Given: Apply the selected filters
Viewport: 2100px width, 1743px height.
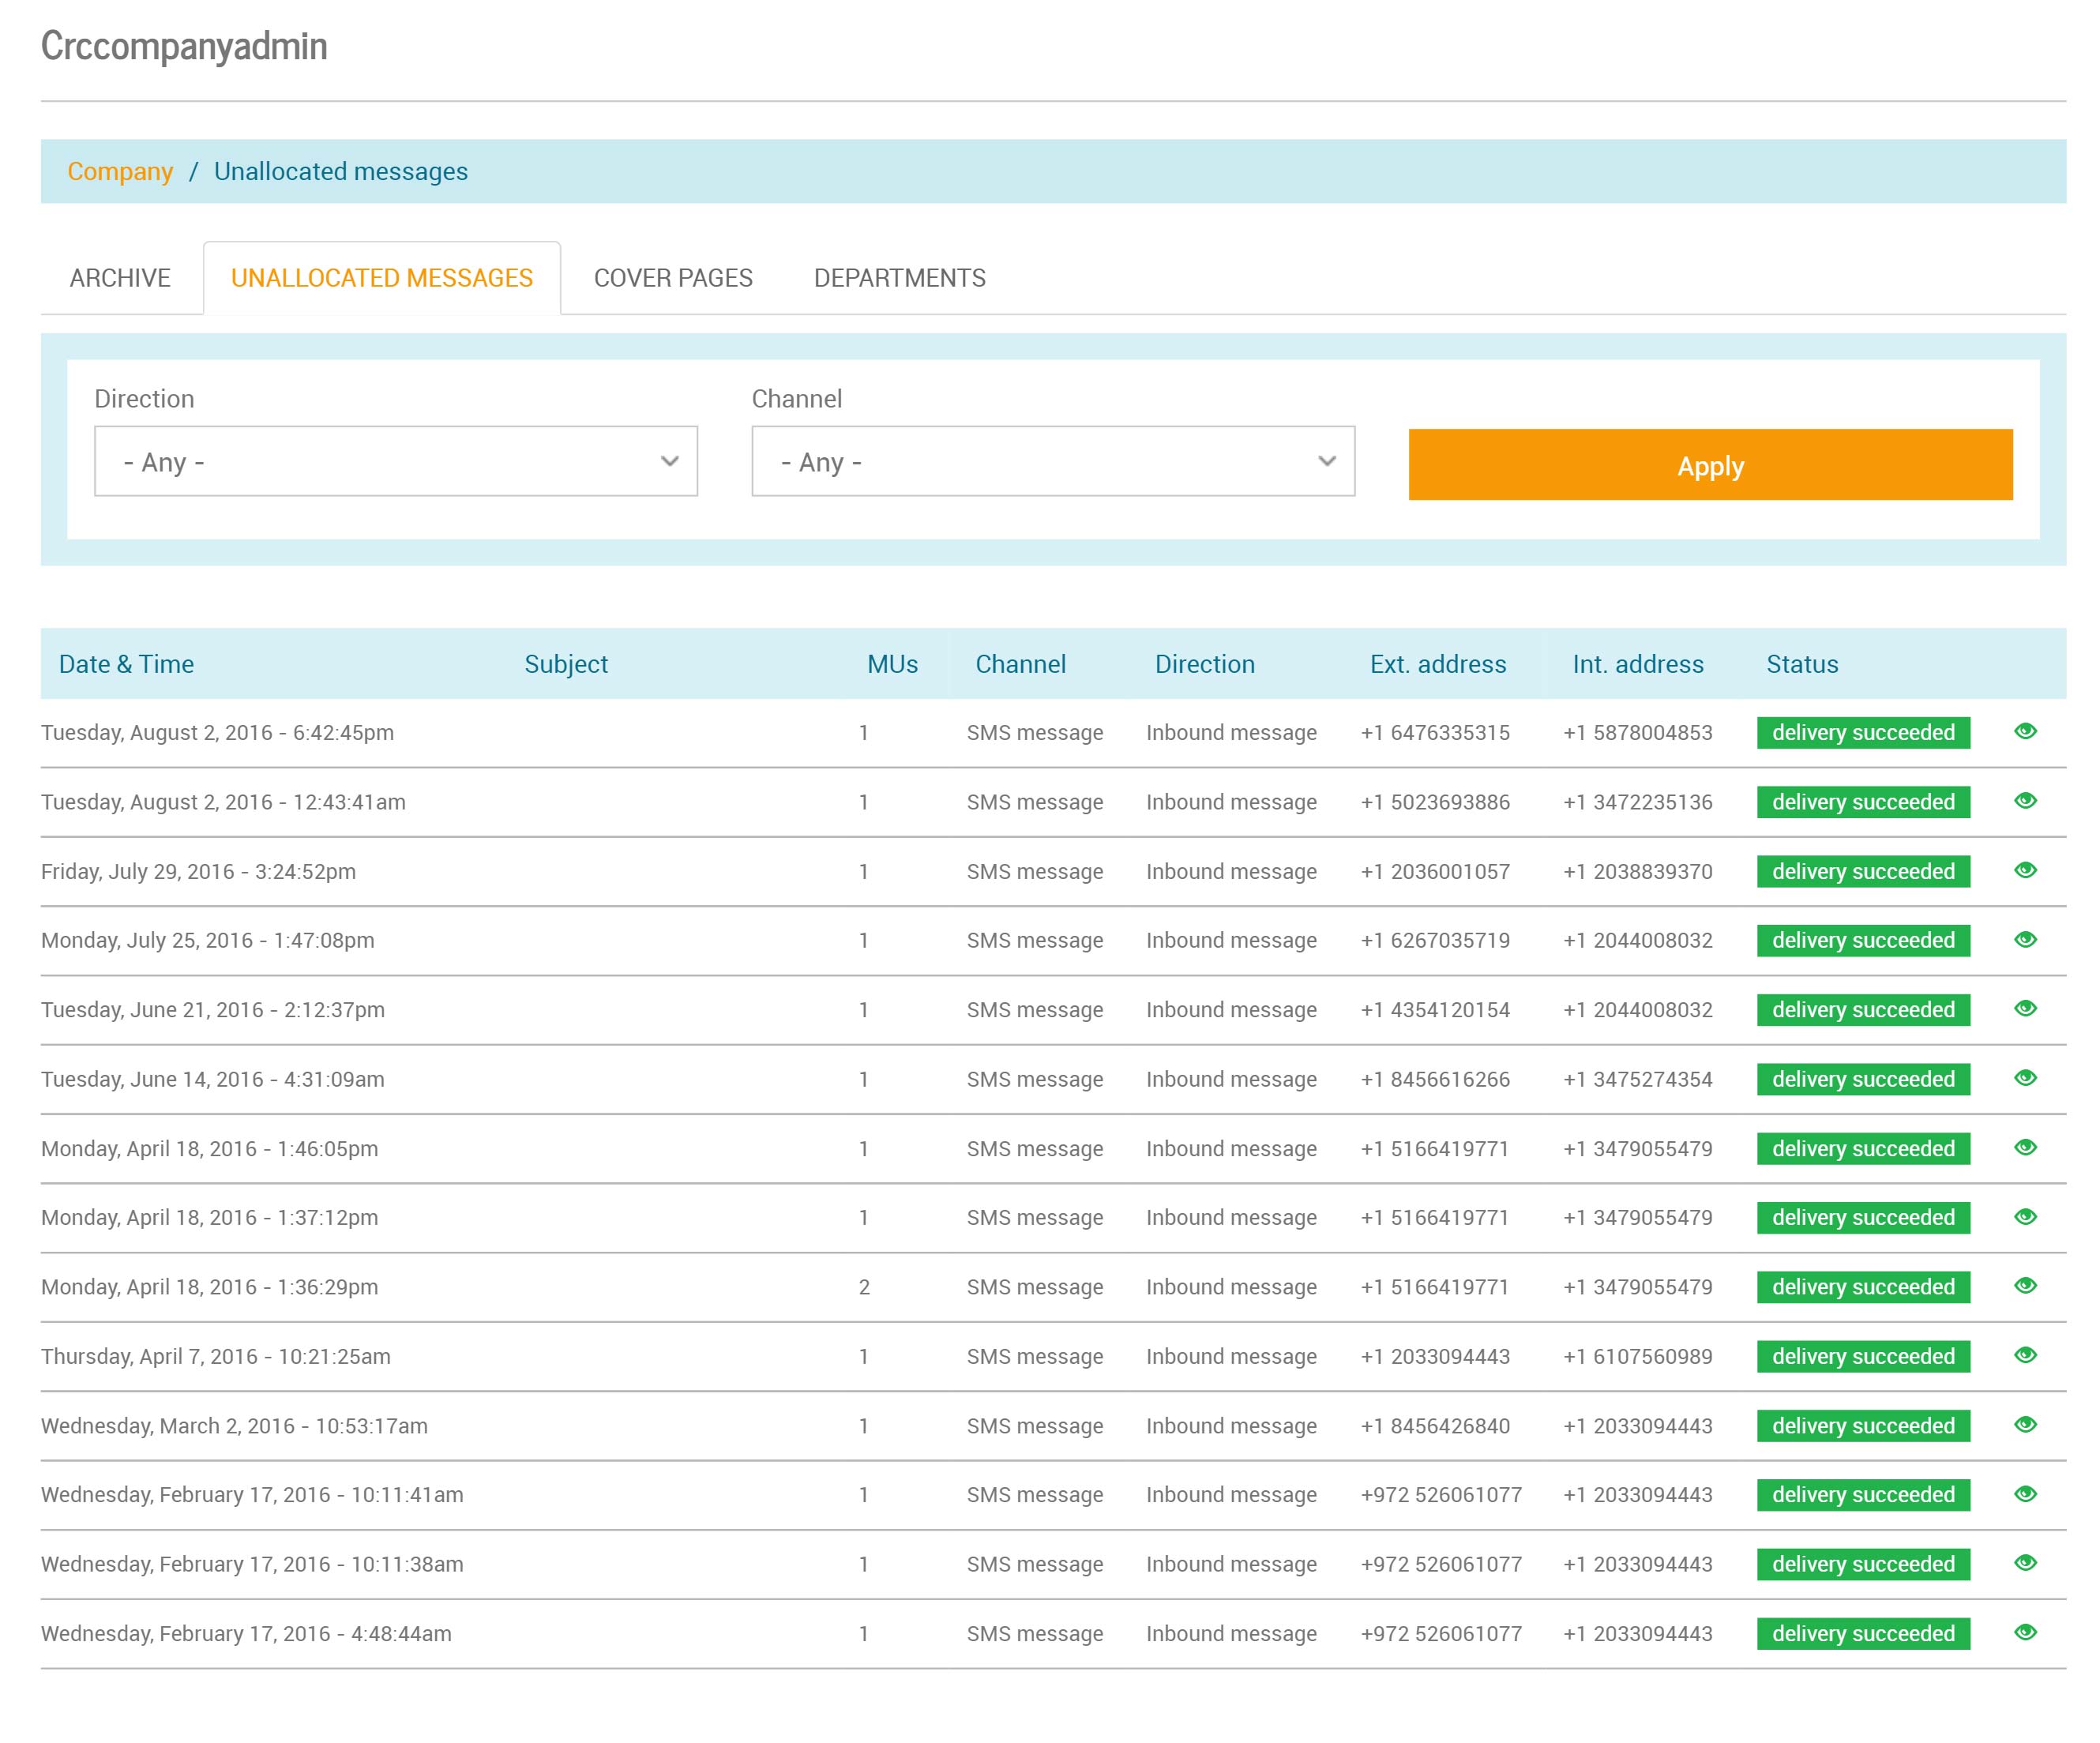Looking at the screenshot, I should (1710, 465).
